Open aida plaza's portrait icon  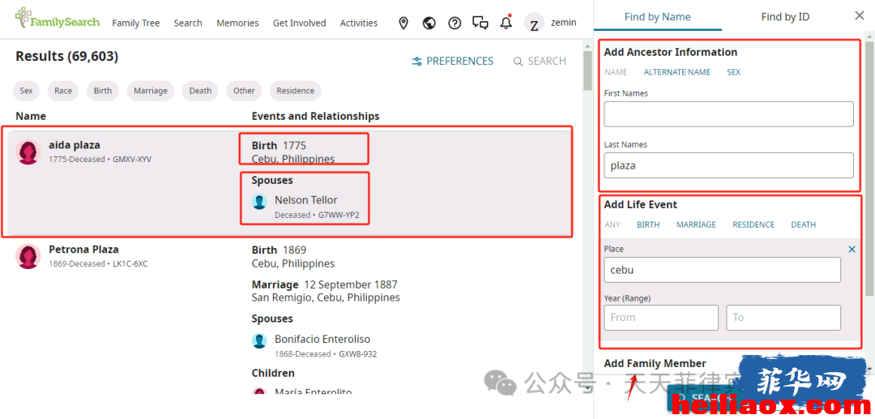28,152
